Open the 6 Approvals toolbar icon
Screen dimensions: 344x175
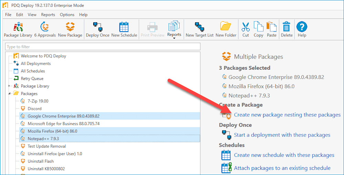(x=45, y=27)
